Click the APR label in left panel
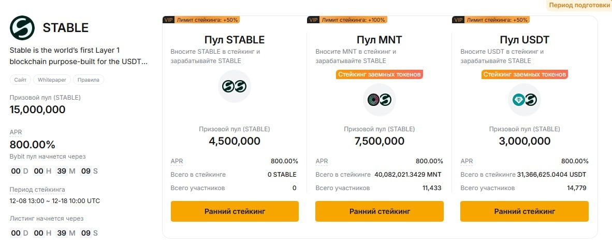The image size is (612, 248). point(16,132)
